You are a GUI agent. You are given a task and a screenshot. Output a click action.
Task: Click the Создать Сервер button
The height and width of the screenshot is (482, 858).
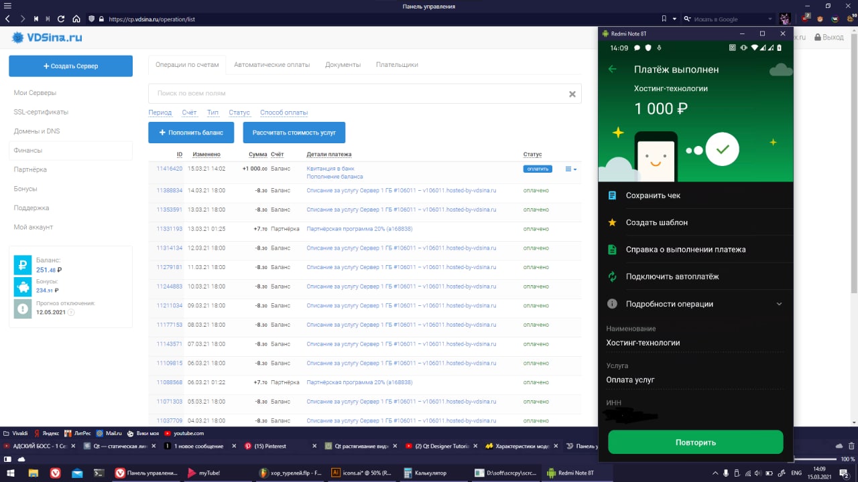70,66
